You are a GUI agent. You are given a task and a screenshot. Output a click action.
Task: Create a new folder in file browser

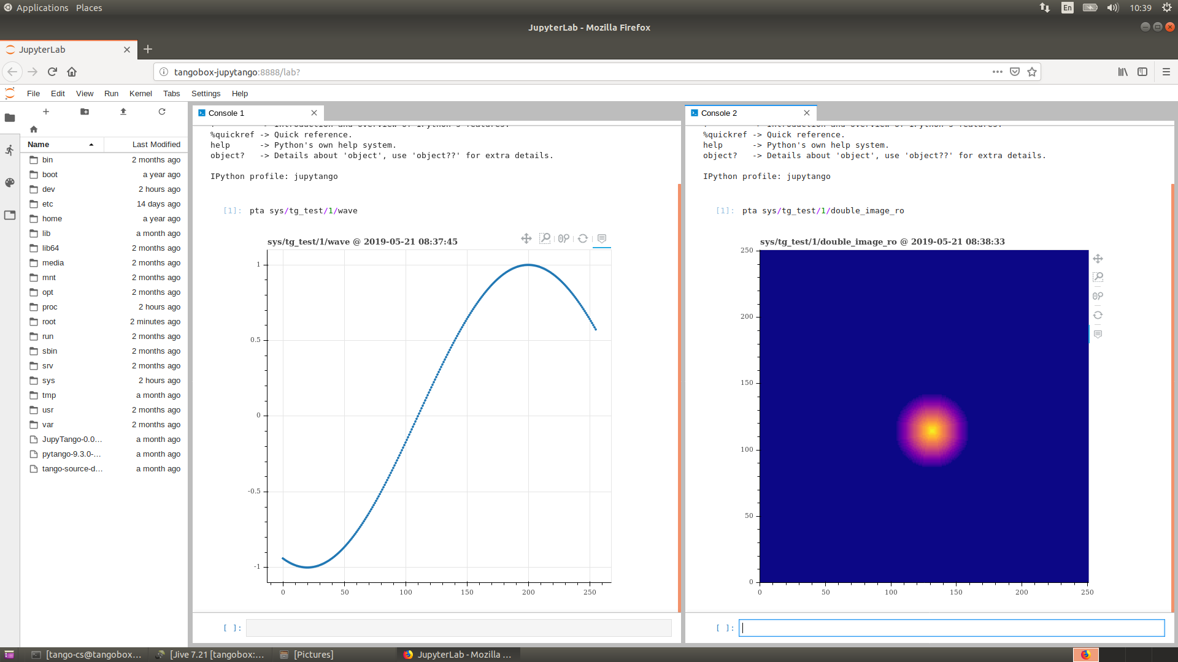(85, 112)
